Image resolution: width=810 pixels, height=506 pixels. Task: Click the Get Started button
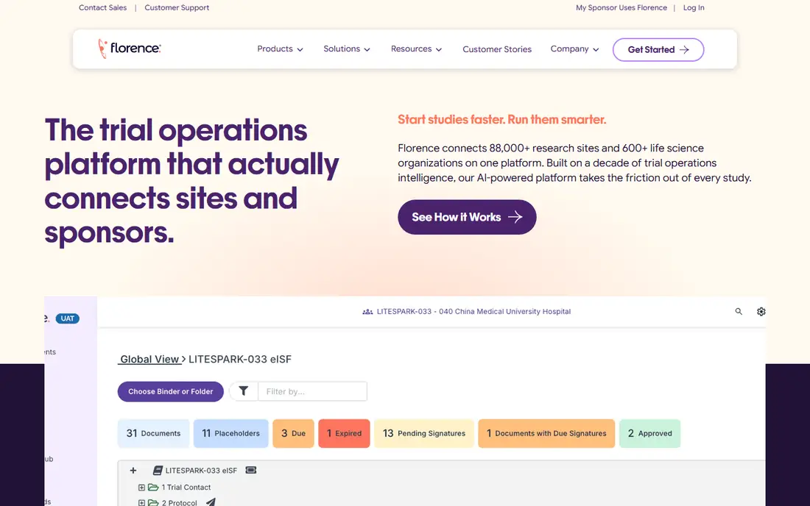tap(658, 49)
